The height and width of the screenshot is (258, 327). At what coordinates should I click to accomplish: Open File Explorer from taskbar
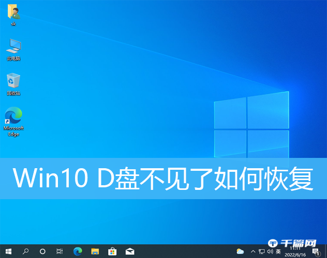pos(95,252)
